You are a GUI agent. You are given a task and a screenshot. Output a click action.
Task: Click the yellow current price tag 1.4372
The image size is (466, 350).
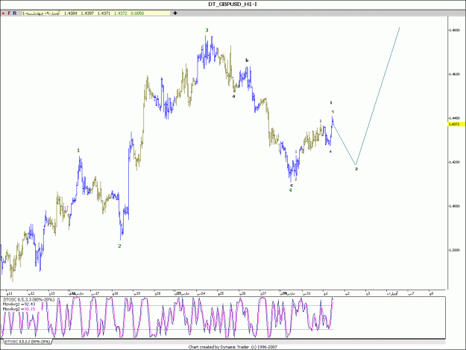[456, 124]
